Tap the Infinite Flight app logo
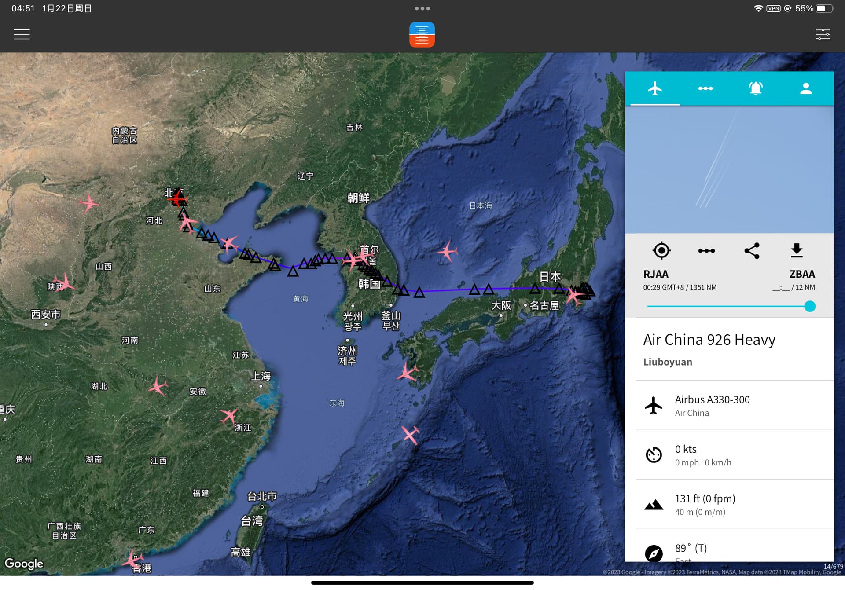 [x=422, y=34]
